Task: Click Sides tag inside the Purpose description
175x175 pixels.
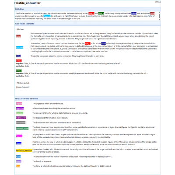Action: coord(103,43)
